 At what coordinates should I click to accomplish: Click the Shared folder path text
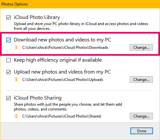pos(61,116)
